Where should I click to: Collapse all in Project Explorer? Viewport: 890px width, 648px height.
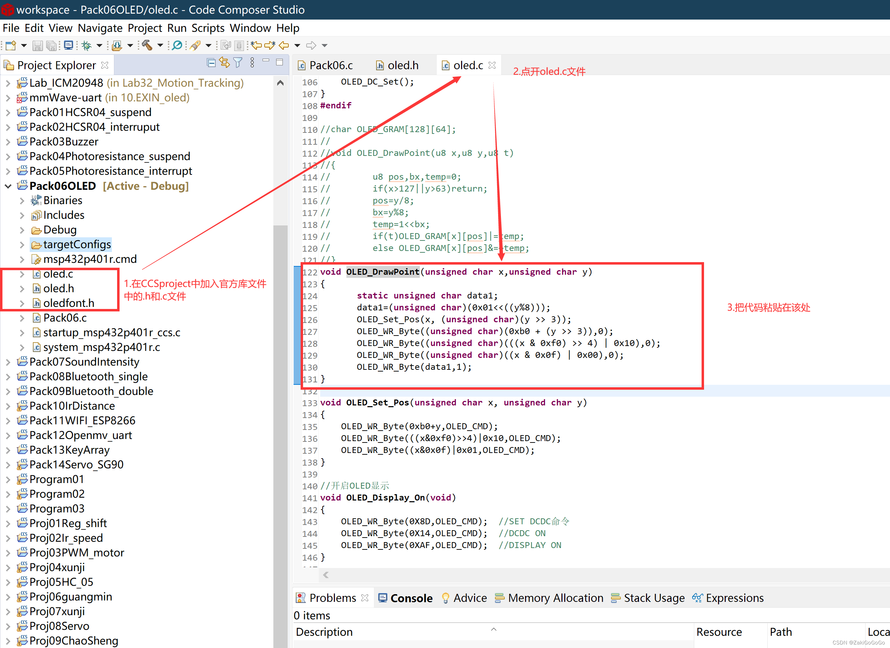pos(211,63)
